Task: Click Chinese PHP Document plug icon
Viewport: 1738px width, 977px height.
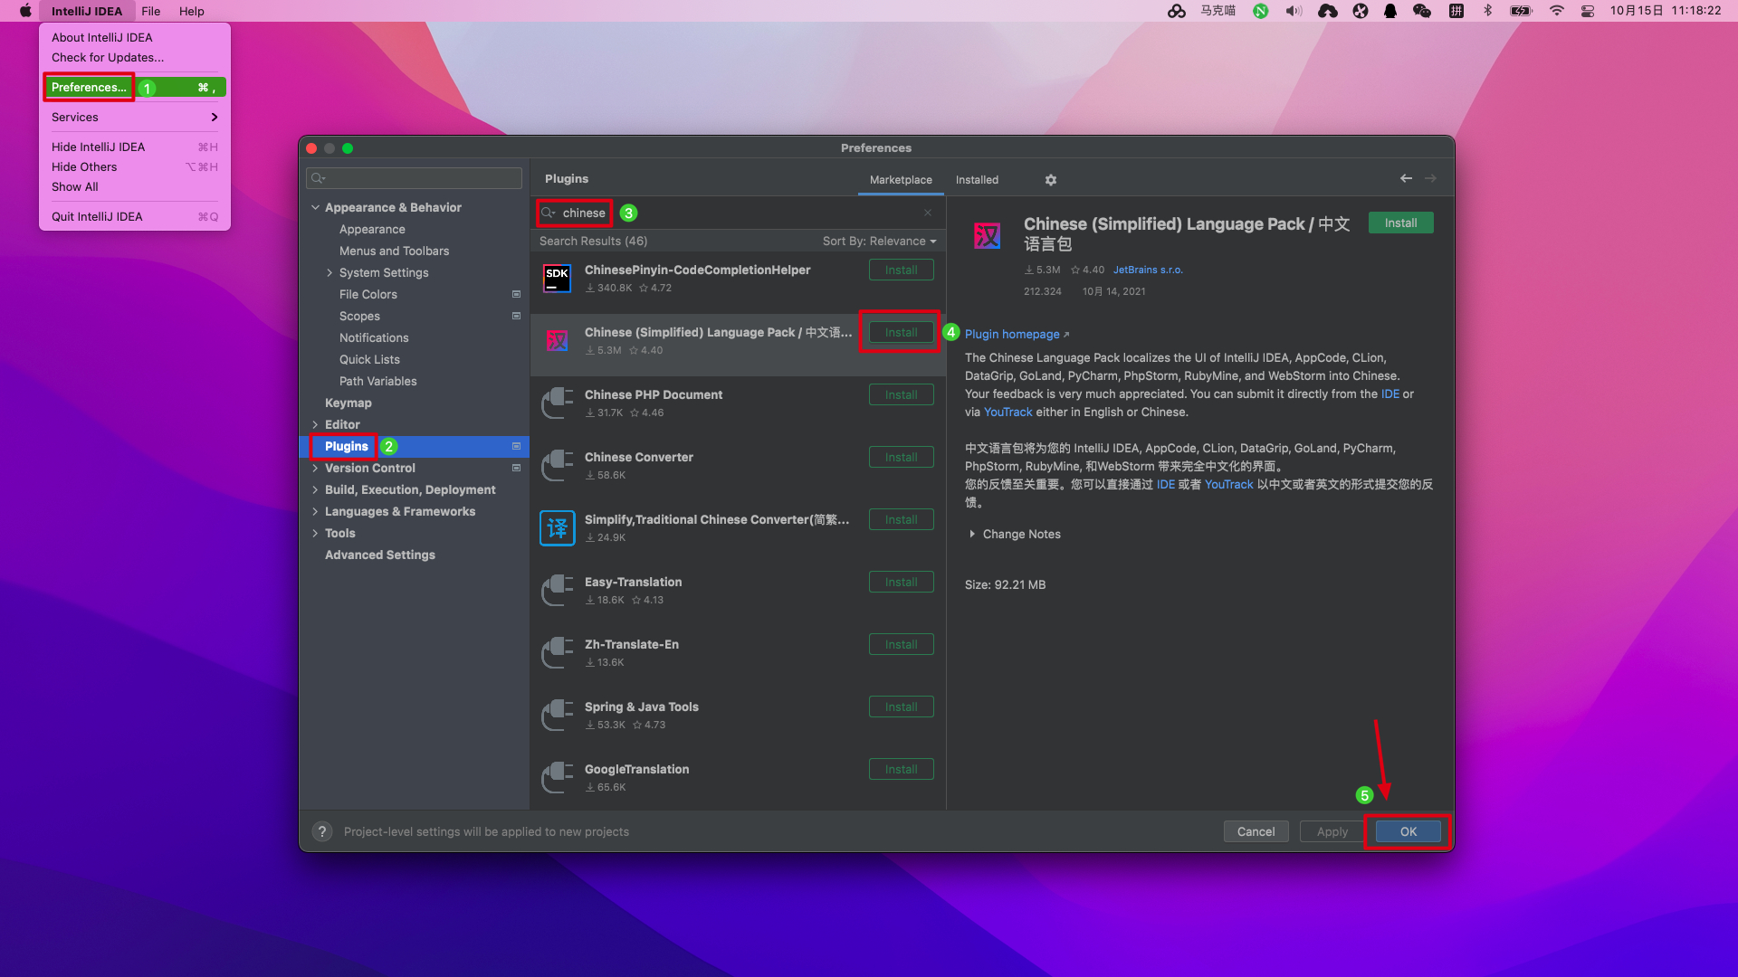Action: click(557, 403)
